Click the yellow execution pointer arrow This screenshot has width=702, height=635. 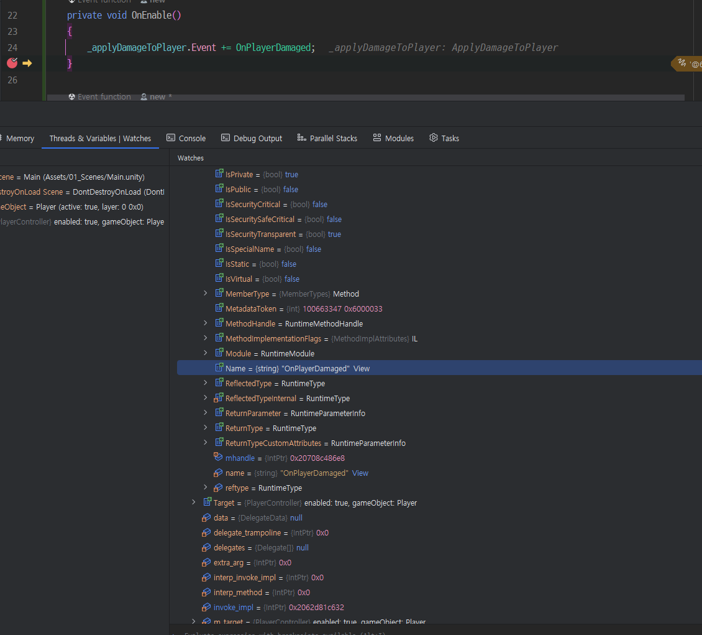pos(27,63)
